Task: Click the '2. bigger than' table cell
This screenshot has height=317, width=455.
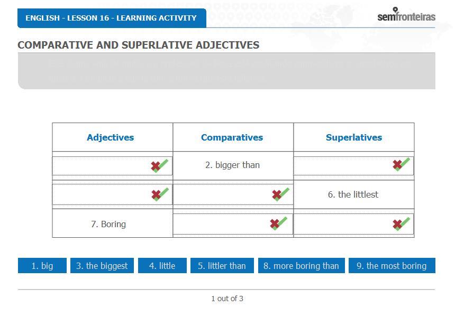Action: (x=233, y=165)
